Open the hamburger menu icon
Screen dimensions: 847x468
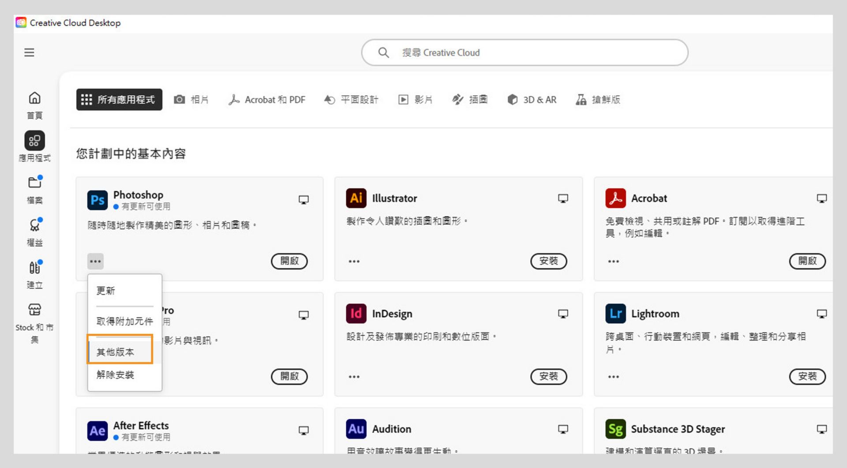pyautogui.click(x=29, y=52)
